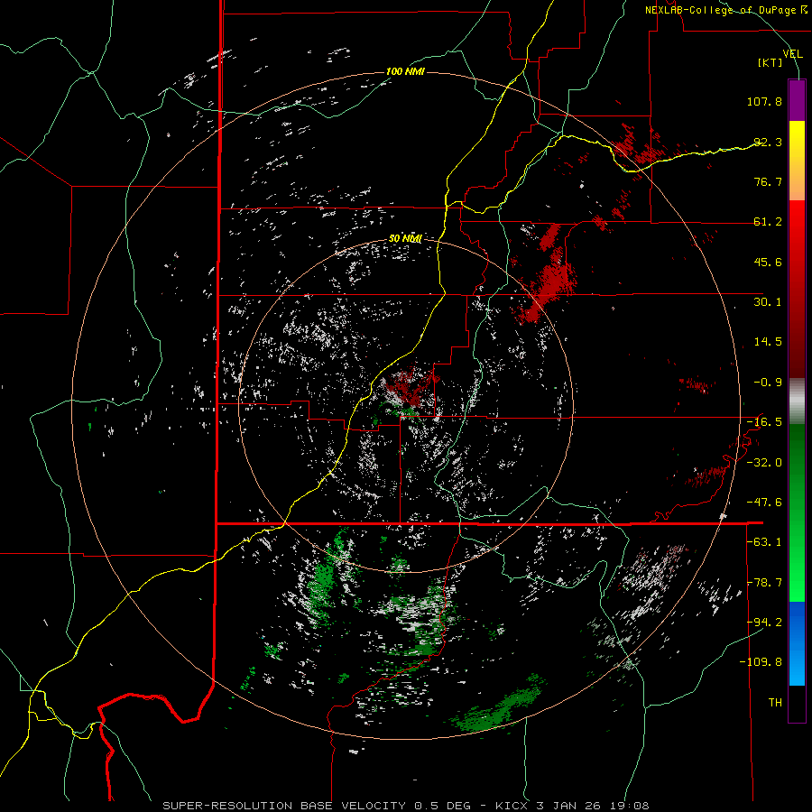This screenshot has width=812, height=812.
Task: Click the green inbound color bar segment
Action: click(797, 512)
